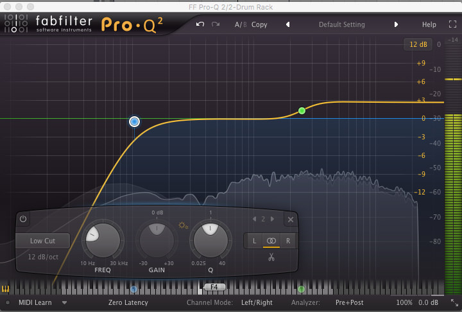Open the Low Cut filter shape menu
Screen dimensions: 462x312
(43, 241)
